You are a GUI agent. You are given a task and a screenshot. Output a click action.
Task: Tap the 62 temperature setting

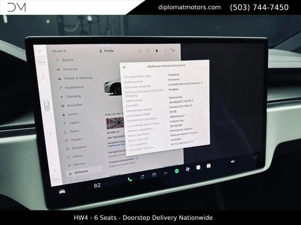click(x=97, y=186)
